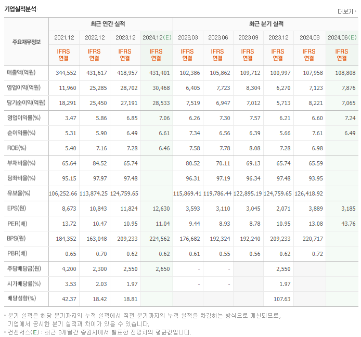Viewport: 361px width, 337px height.
Task: Select the 최근 분기 실적 header
Action: (x=266, y=24)
